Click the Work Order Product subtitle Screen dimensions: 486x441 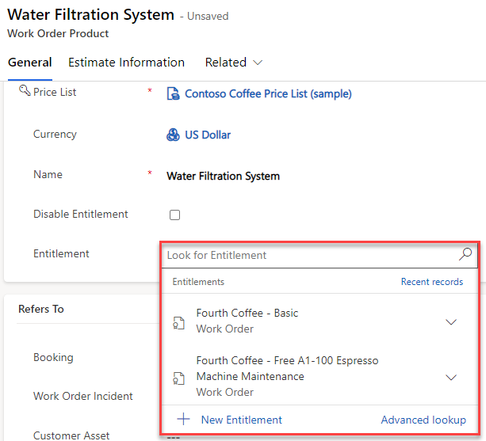tap(58, 33)
